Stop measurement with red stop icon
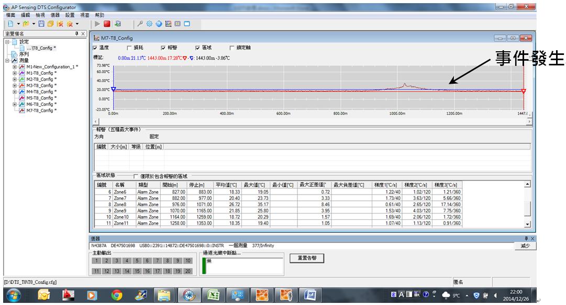Viewport: 566px width, 305px height. 107,24
